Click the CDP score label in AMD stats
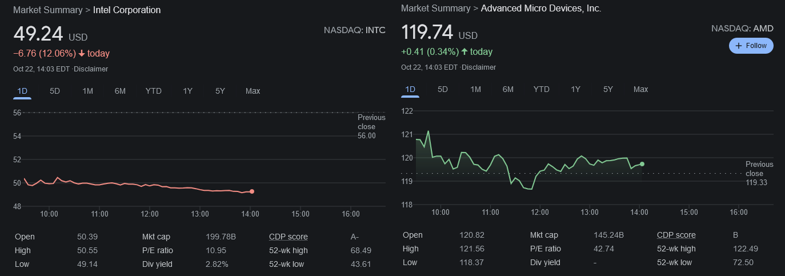The height and width of the screenshot is (276, 785). point(676,235)
